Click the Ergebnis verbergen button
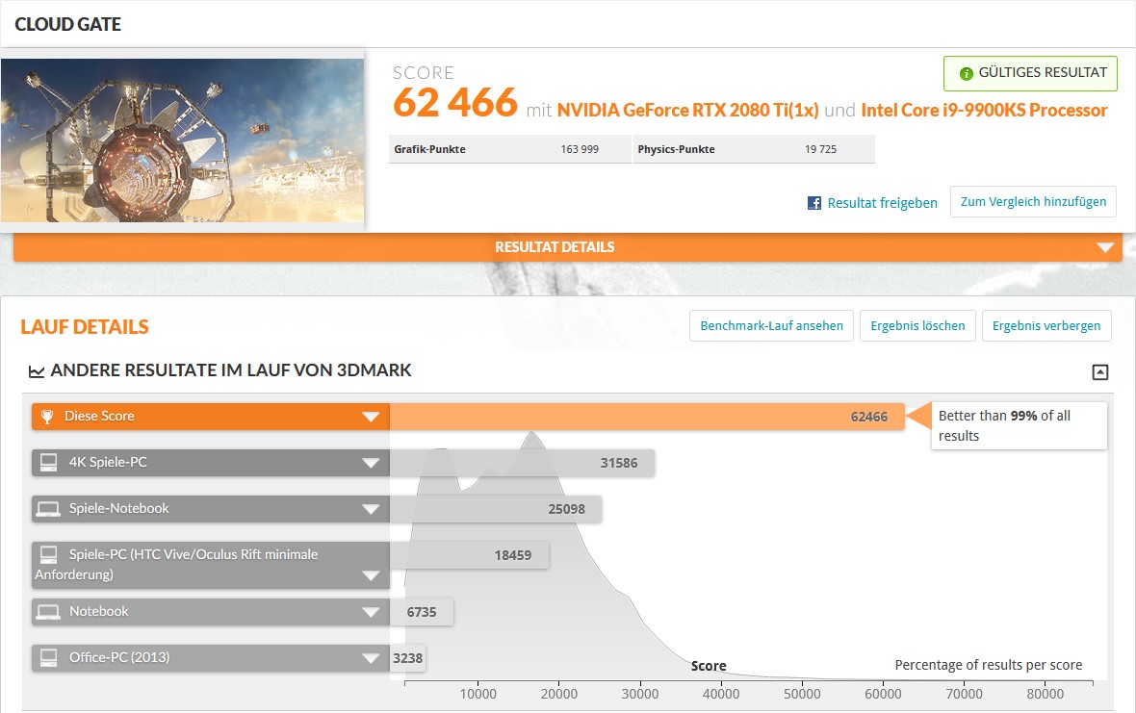The width and height of the screenshot is (1136, 713). pyautogui.click(x=1046, y=326)
